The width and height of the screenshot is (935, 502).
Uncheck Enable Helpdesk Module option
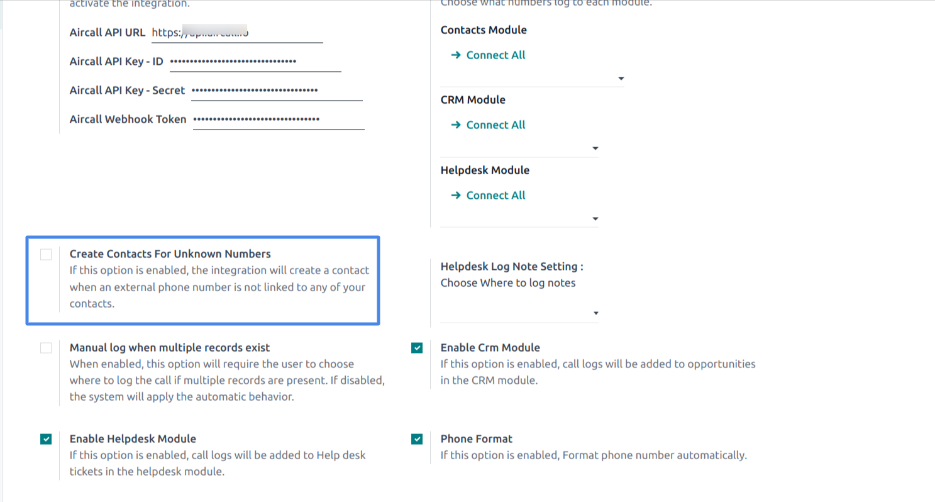pos(46,439)
